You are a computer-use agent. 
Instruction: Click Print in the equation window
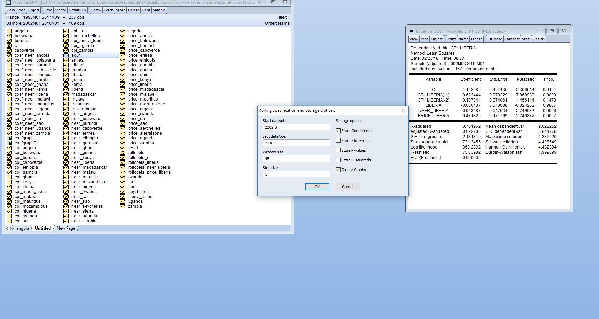[451, 39]
